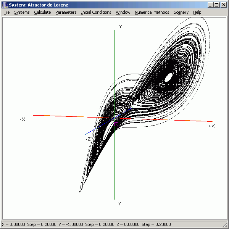Click the magenta arrow marker at the origin
Screen dimensions: 229x229
(117, 123)
